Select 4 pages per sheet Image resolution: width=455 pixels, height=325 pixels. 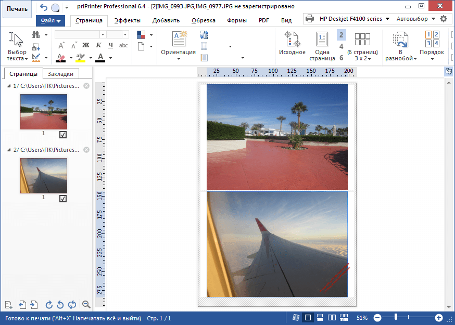tap(342, 46)
